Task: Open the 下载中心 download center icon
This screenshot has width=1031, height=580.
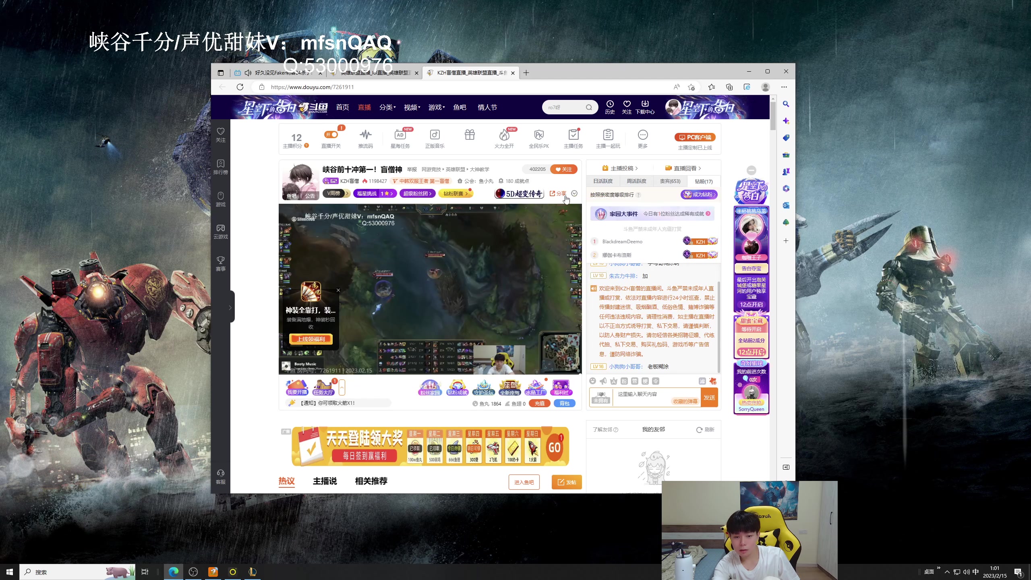Action: click(645, 108)
